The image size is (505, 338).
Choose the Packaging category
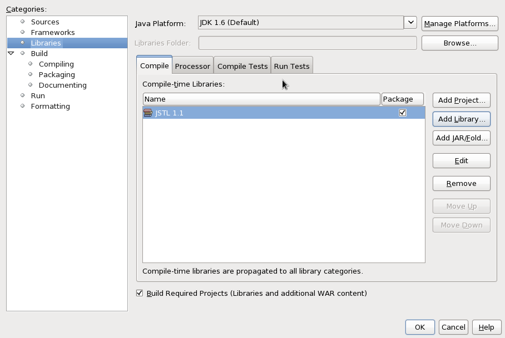click(x=57, y=74)
